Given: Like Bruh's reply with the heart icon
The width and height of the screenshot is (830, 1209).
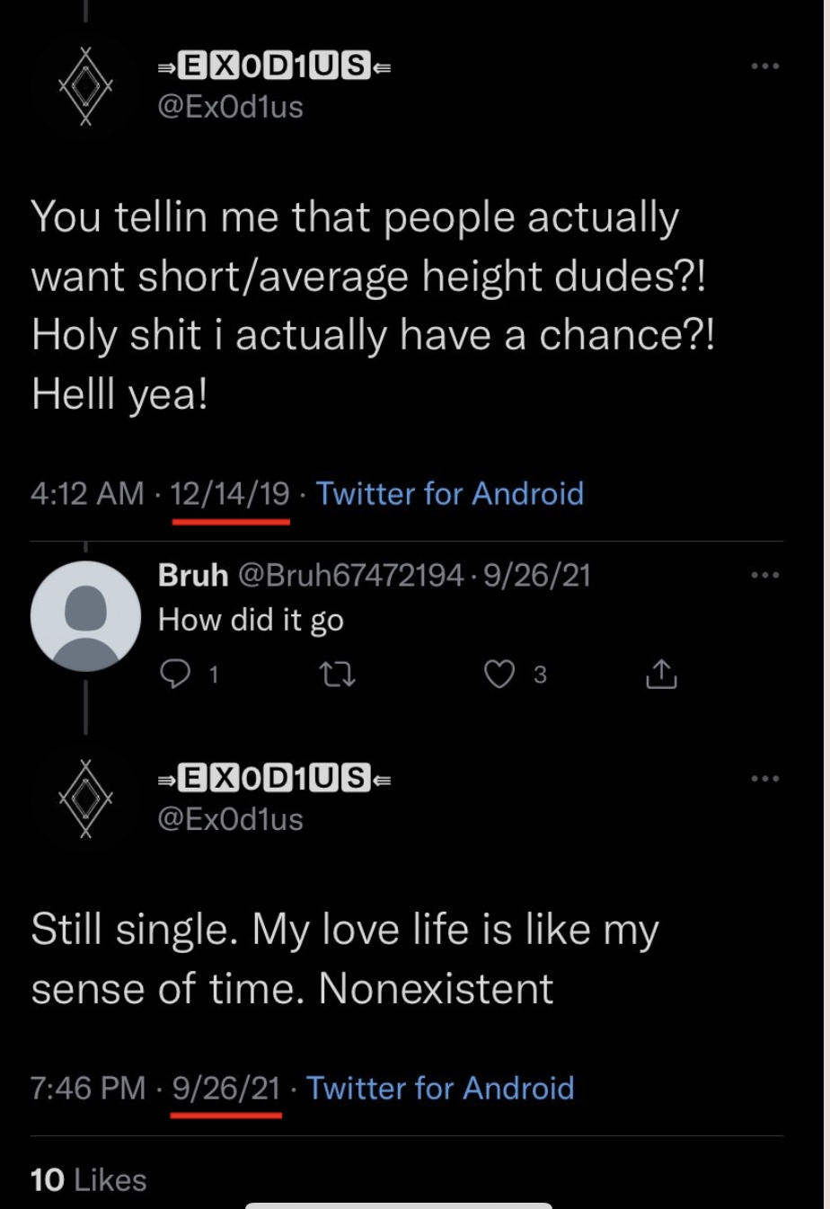Looking at the screenshot, I should 499,674.
